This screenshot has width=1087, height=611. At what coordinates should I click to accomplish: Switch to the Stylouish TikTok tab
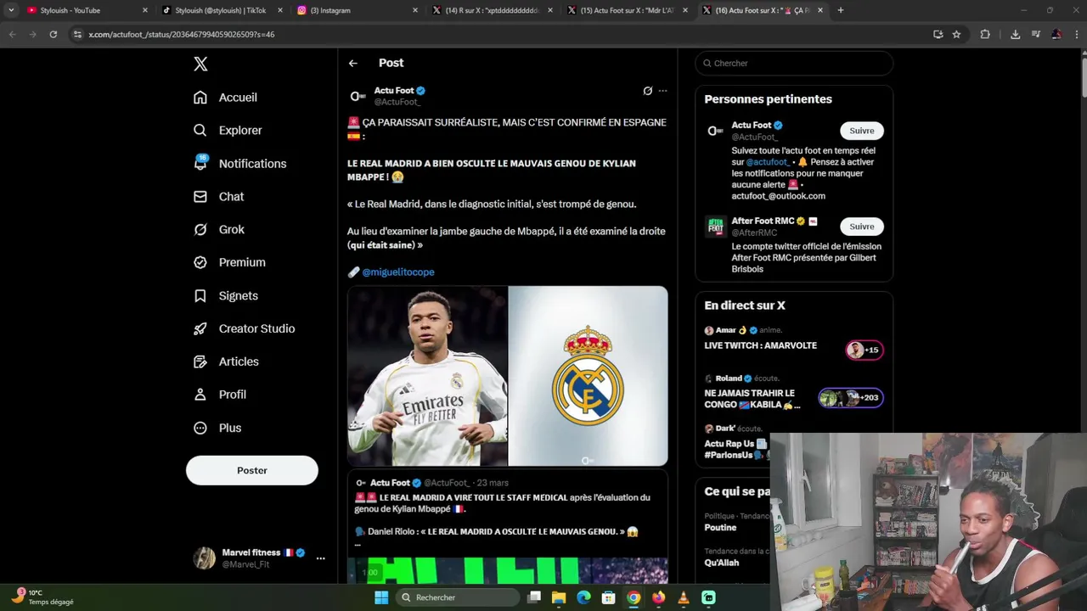click(x=221, y=10)
